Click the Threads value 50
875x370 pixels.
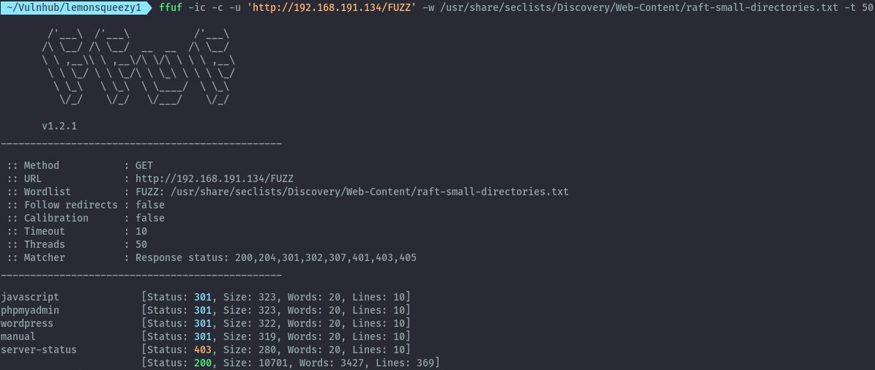141,244
